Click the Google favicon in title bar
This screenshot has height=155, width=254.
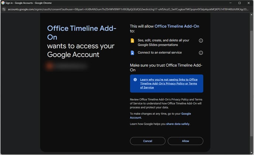[x=3, y=3]
